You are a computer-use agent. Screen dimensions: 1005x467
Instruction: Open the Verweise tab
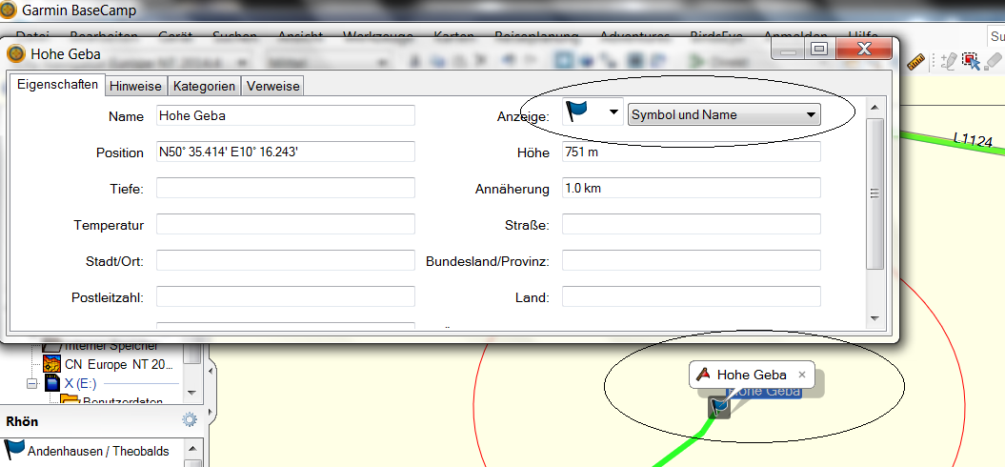(272, 86)
